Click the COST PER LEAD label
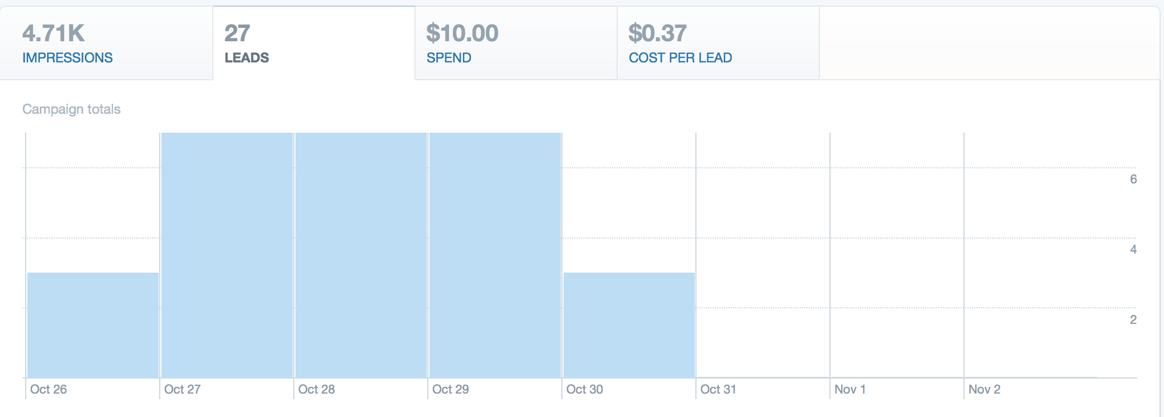Screen dimensions: 1164x417 pyautogui.click(x=680, y=57)
